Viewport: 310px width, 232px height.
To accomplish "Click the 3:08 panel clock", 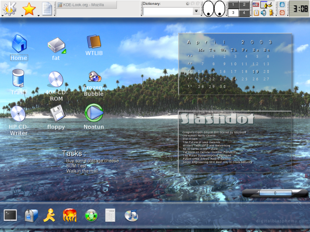I will click(300, 9).
